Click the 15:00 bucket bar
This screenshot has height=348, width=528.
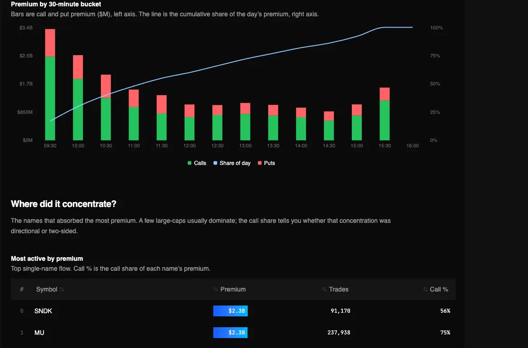tap(356, 122)
